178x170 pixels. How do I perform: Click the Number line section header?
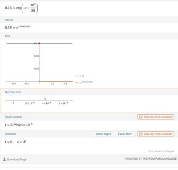point(13,92)
